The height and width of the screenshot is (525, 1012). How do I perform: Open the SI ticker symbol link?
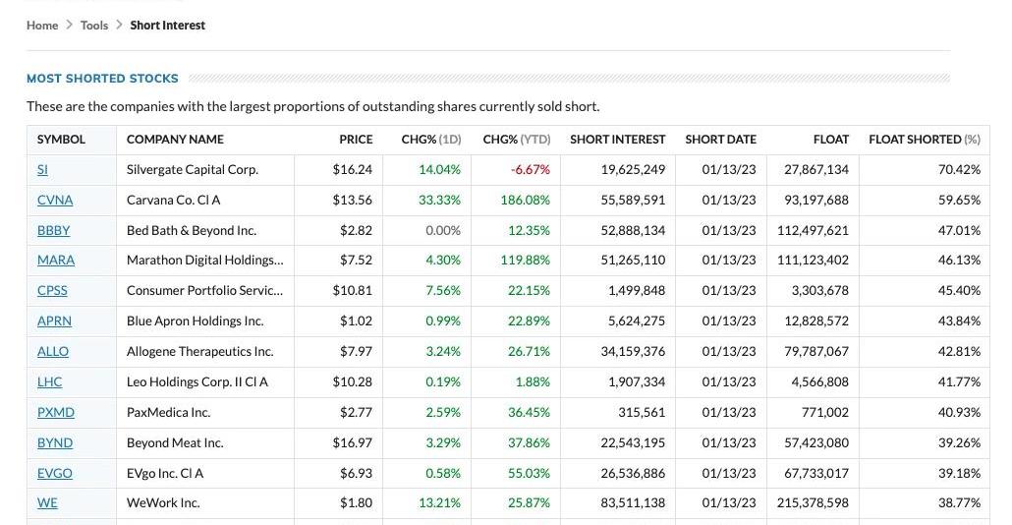click(42, 170)
